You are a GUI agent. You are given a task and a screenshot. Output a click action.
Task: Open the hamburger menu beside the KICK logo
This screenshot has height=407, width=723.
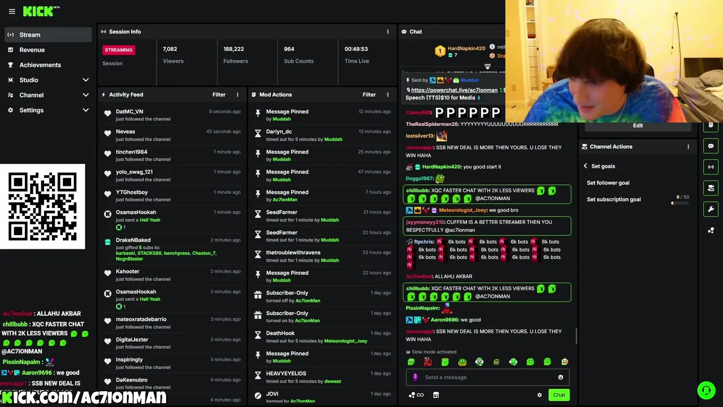tap(12, 11)
